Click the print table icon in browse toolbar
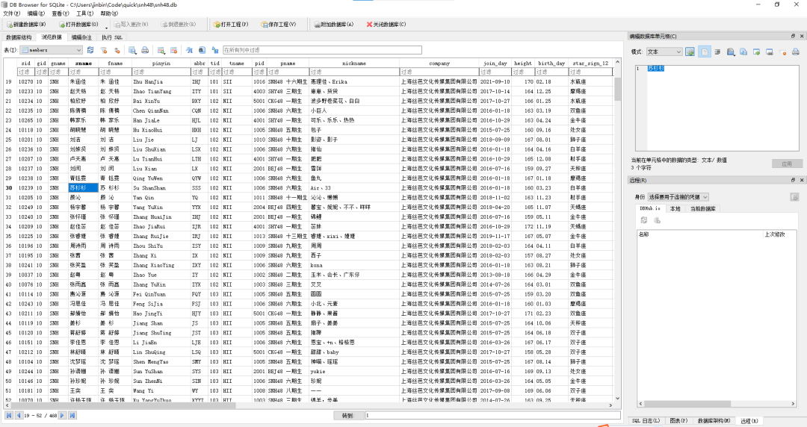 click(x=144, y=50)
